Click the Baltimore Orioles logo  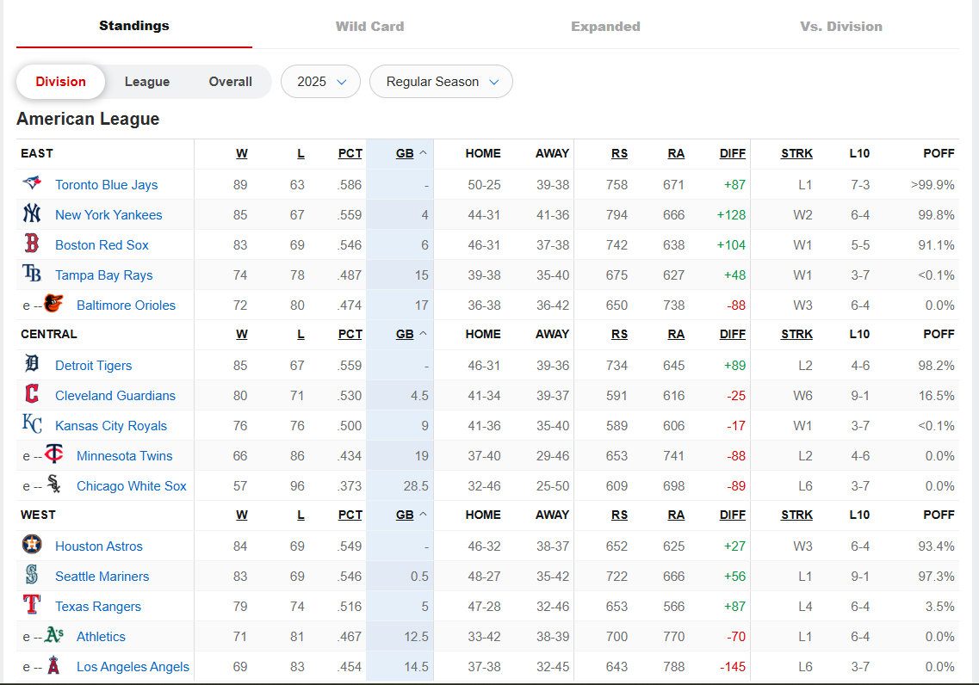pyautogui.click(x=53, y=304)
